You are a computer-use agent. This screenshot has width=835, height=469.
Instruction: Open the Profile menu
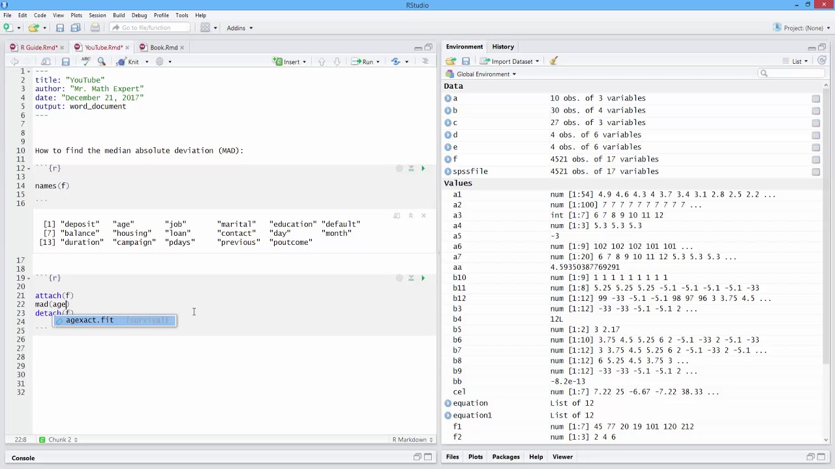[161, 15]
